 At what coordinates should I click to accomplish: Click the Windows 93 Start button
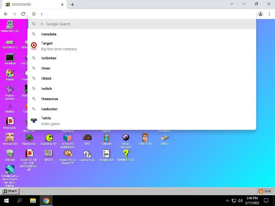[10, 191]
